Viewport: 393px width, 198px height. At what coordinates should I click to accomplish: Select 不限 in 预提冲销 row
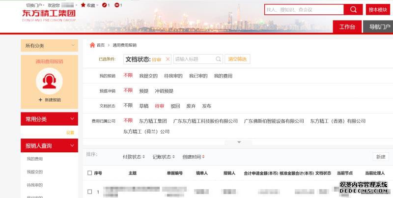click(128, 90)
